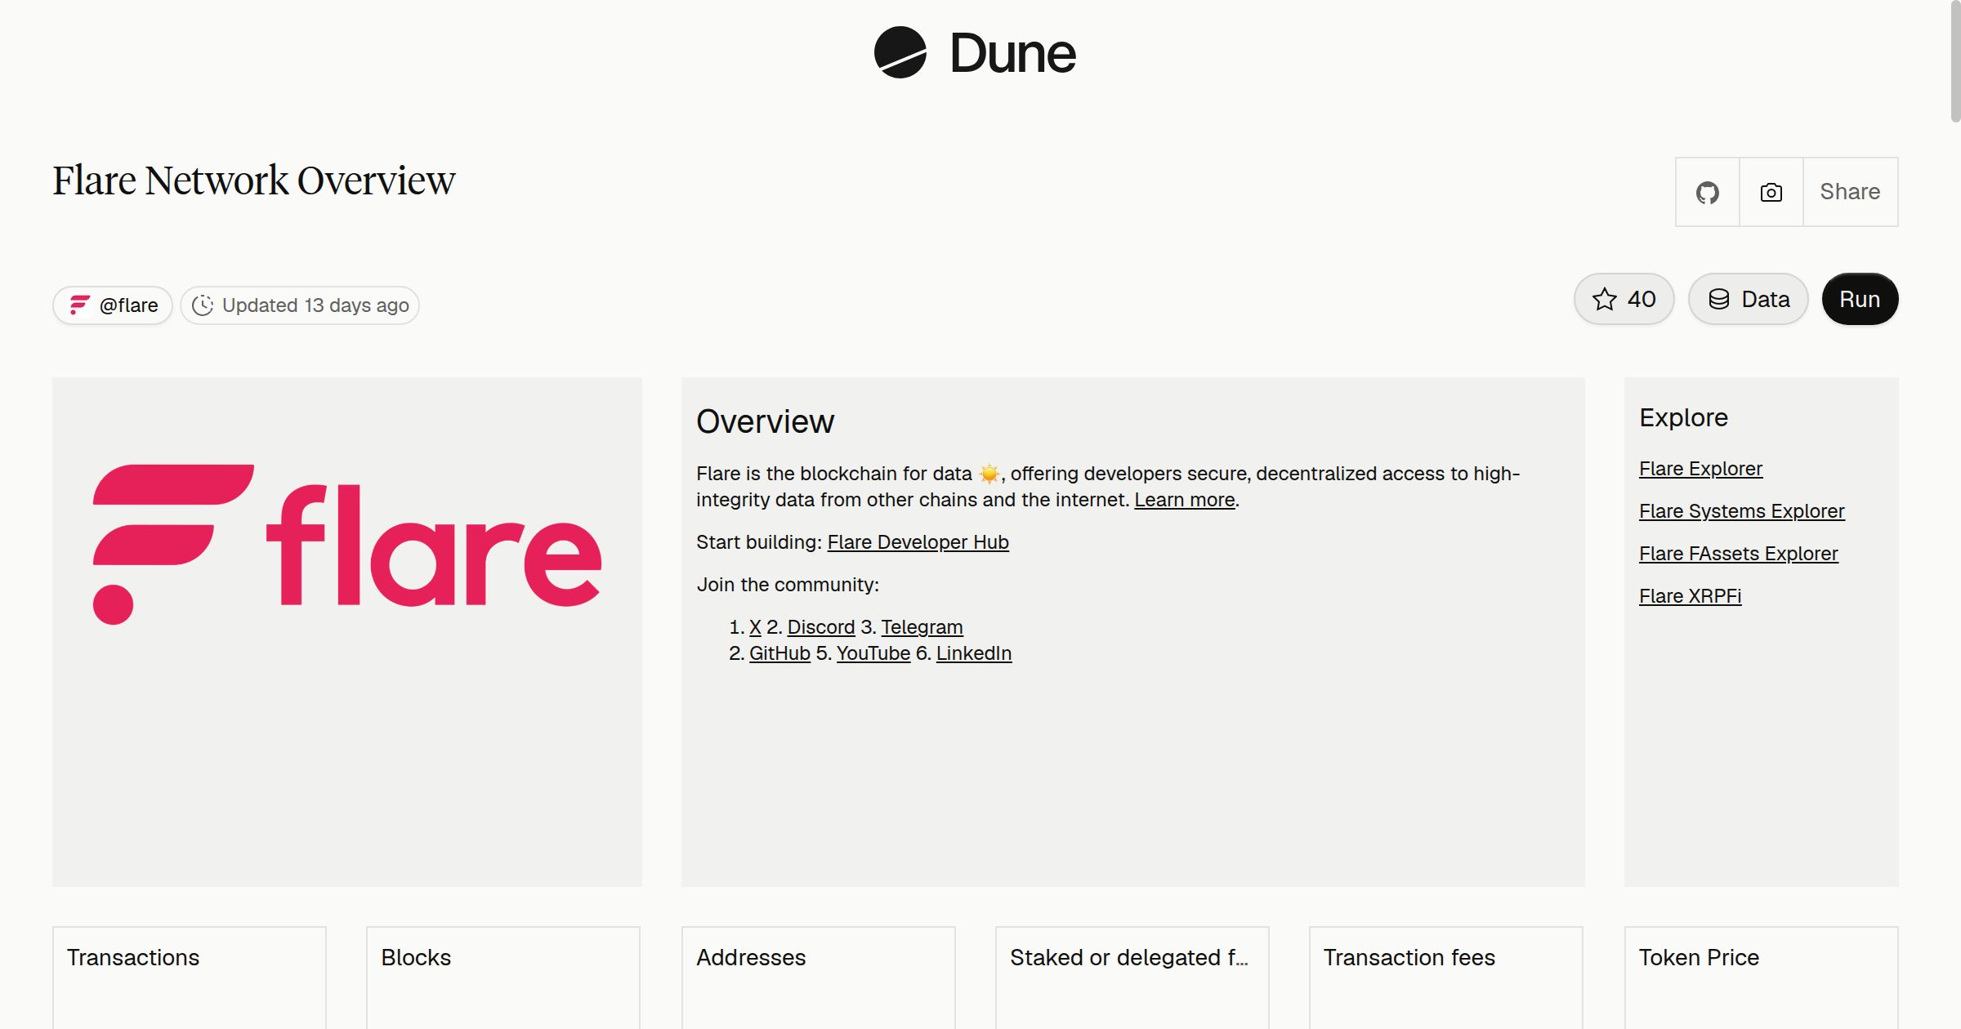1961x1029 pixels.
Task: Open the Learn more link
Action: click(1185, 500)
